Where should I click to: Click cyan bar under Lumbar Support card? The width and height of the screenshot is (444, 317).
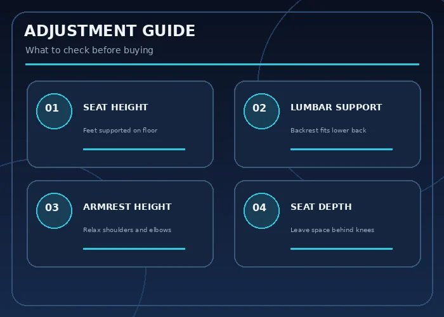(341, 149)
